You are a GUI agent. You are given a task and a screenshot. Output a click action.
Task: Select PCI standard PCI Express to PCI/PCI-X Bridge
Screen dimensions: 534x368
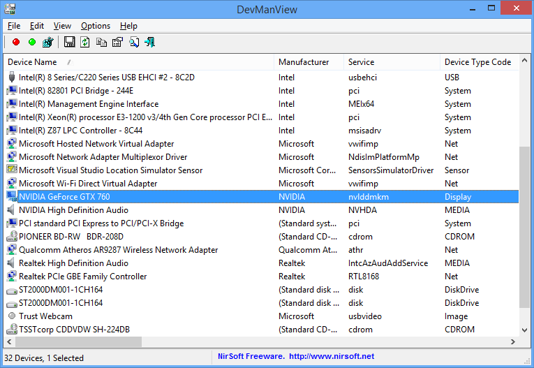(262, 223)
